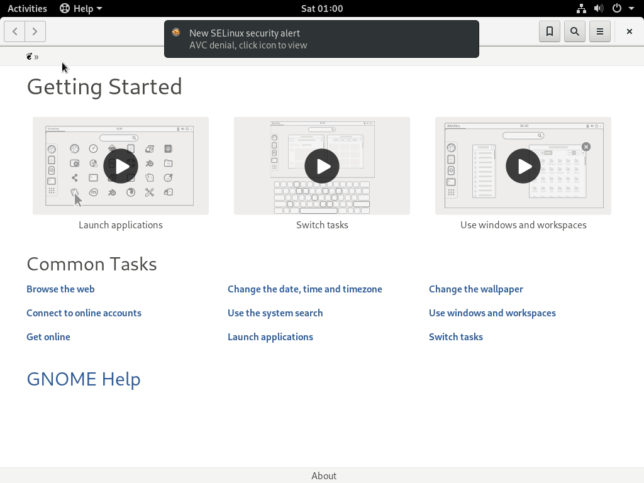
Task: Open the network status icon in the top bar
Action: [580, 8]
